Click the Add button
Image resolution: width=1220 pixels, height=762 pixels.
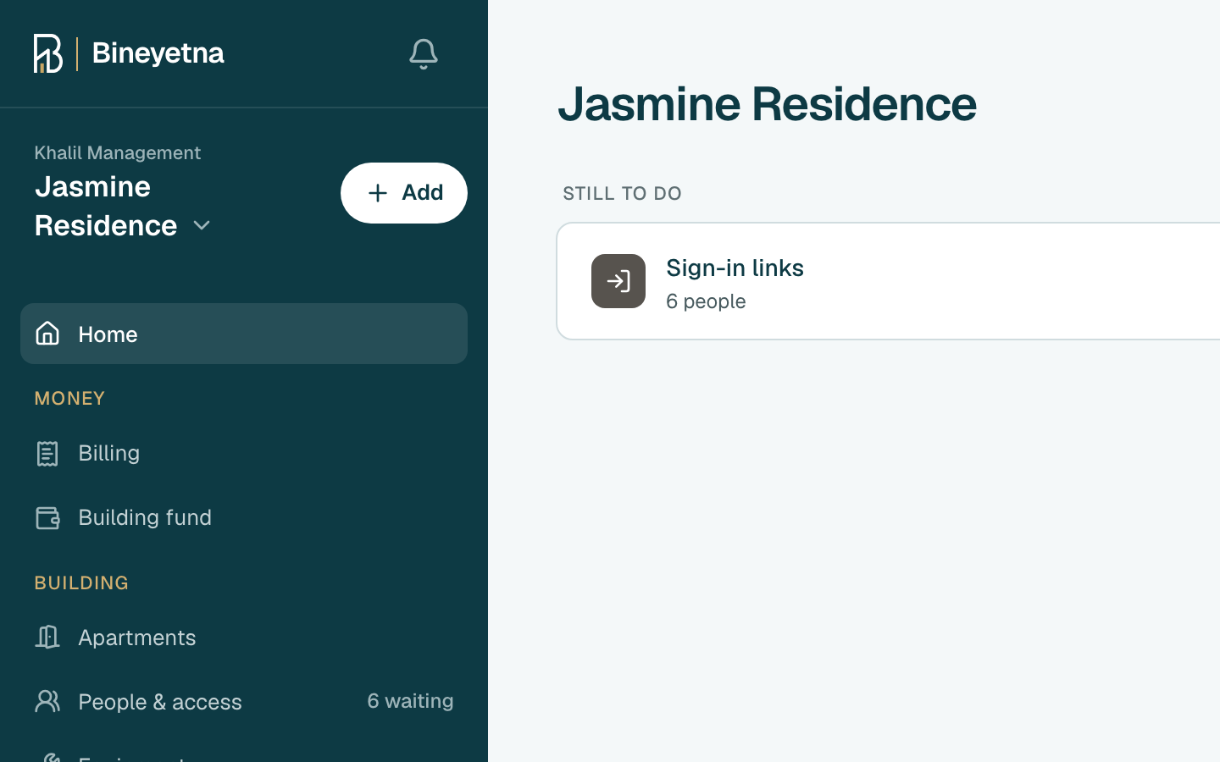tap(404, 193)
